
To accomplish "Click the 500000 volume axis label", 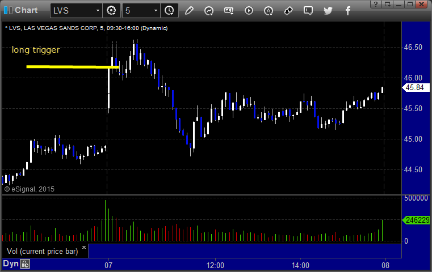I will [416, 198].
